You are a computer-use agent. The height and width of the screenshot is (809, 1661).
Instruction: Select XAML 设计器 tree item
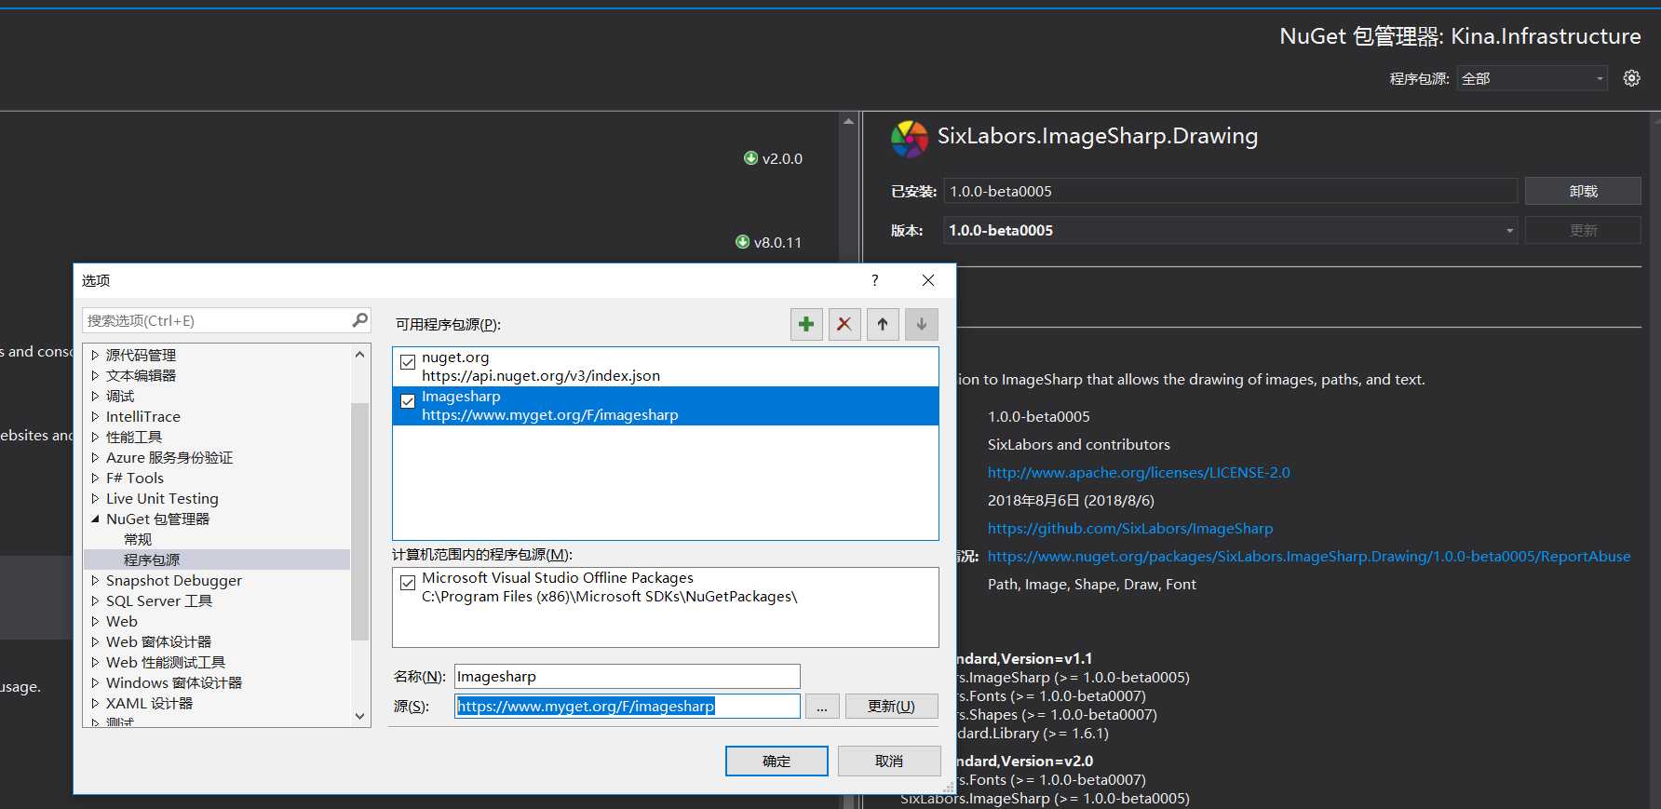(x=149, y=703)
